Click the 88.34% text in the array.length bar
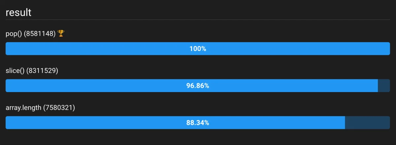The image size is (396, 145). click(x=198, y=123)
